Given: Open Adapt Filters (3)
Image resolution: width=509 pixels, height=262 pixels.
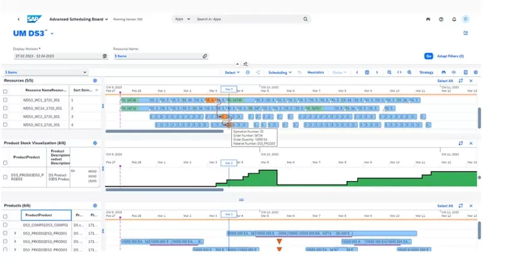Looking at the screenshot, I should 450,56.
